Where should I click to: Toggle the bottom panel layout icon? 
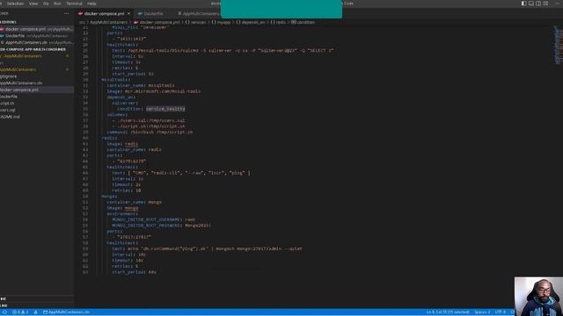pos(531,4)
